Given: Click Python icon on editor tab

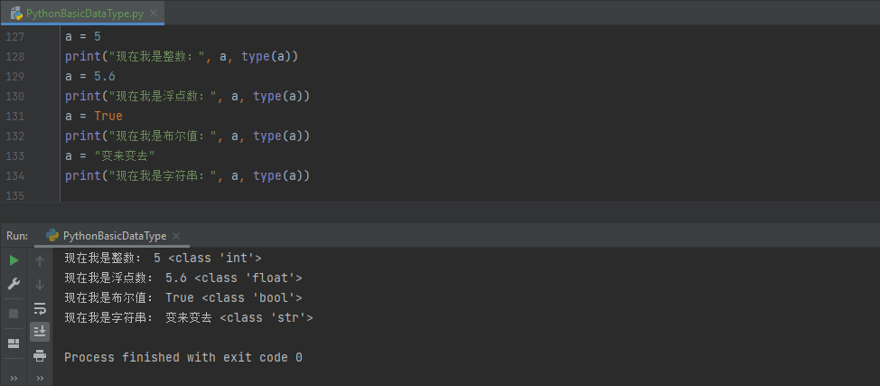Looking at the screenshot, I should click(16, 14).
